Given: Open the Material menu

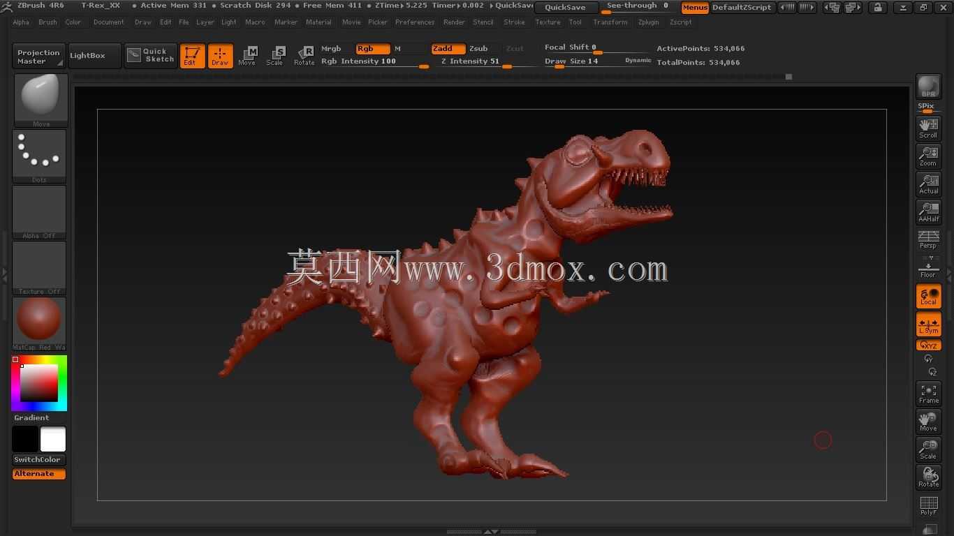Looking at the screenshot, I should pos(318,22).
